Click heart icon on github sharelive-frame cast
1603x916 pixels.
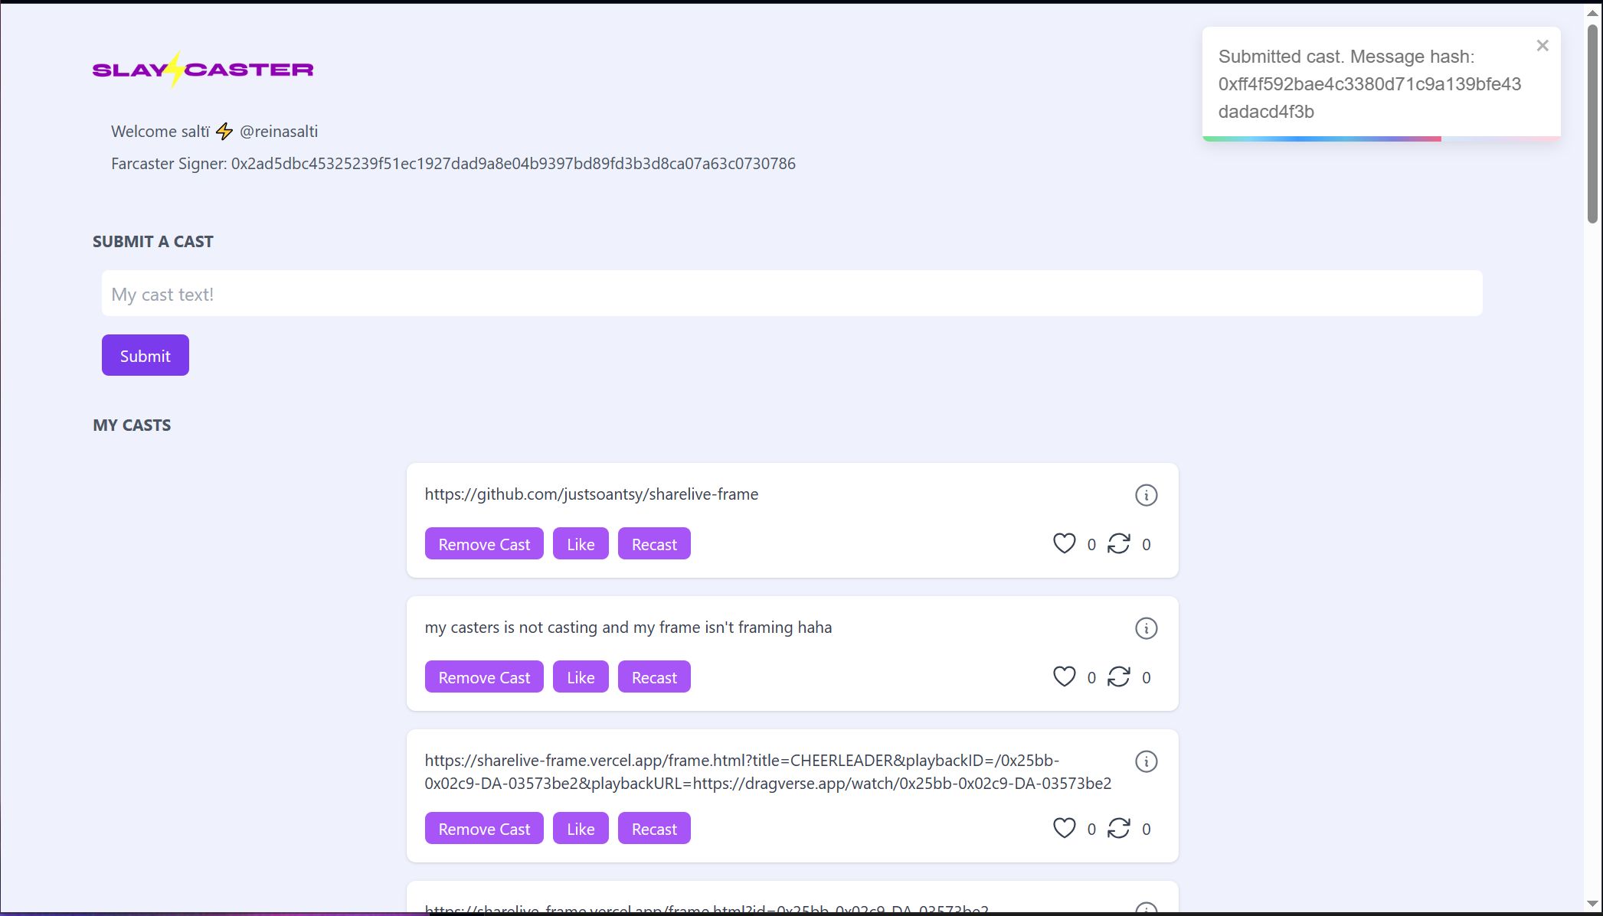tap(1065, 543)
